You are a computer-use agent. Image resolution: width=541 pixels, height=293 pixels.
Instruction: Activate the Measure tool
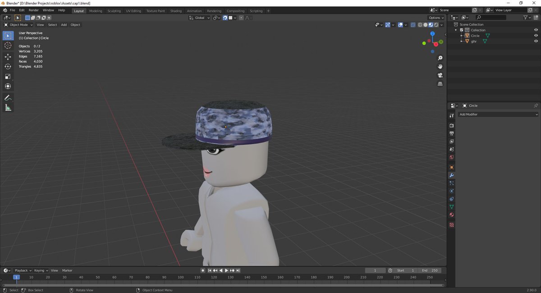[8, 107]
